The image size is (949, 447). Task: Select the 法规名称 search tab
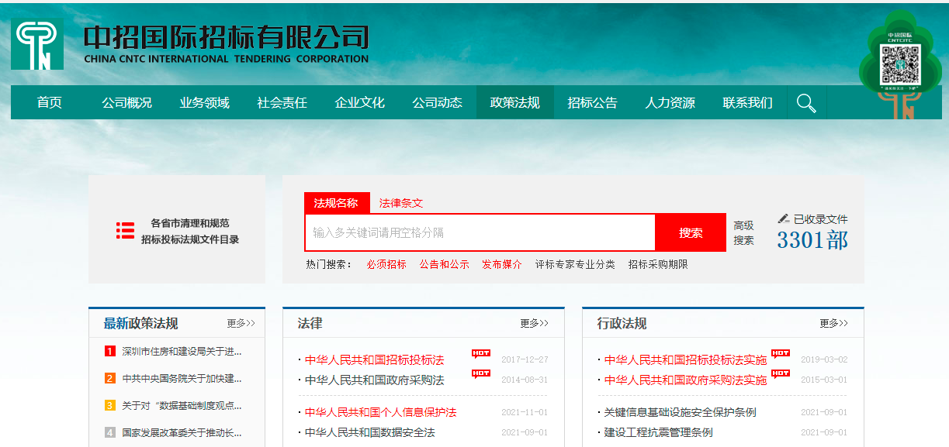coord(336,203)
